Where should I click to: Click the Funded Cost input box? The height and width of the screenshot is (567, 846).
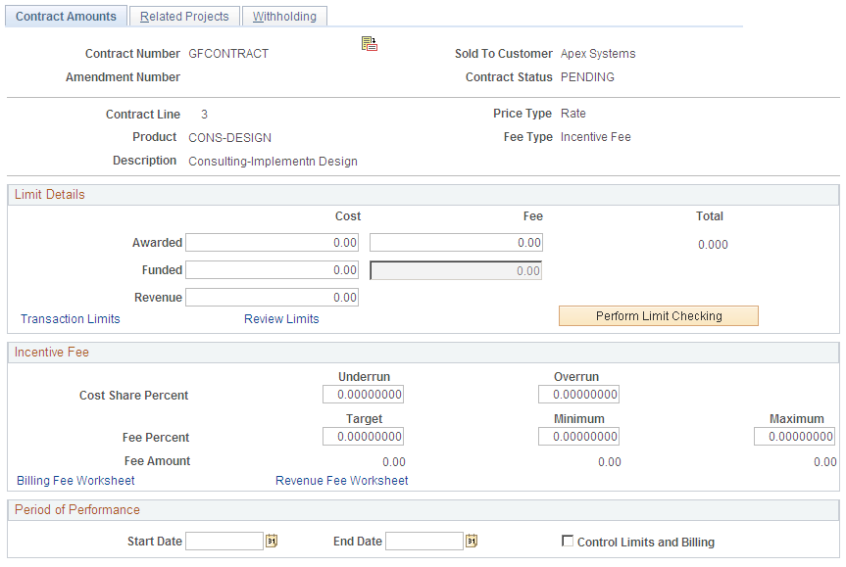272,269
